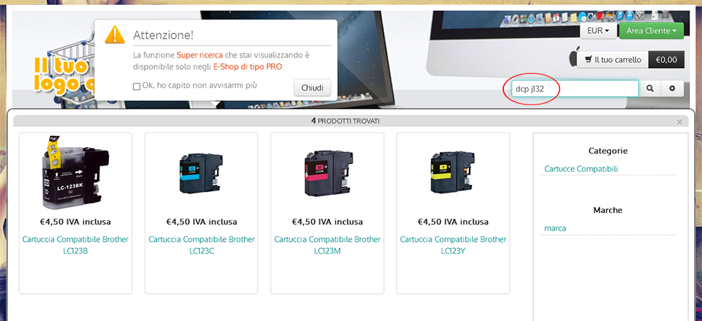The image size is (702, 321).
Task: Open 'Il tuo carrello' cart button
Action: [613, 60]
